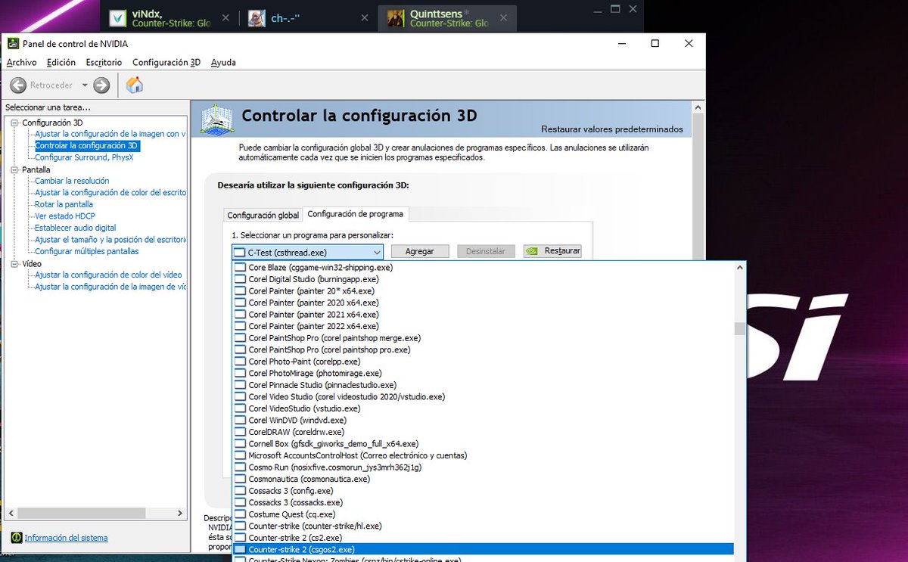Select Configurar múltiples pantallas tree item
The height and width of the screenshot is (562, 908).
tap(87, 251)
